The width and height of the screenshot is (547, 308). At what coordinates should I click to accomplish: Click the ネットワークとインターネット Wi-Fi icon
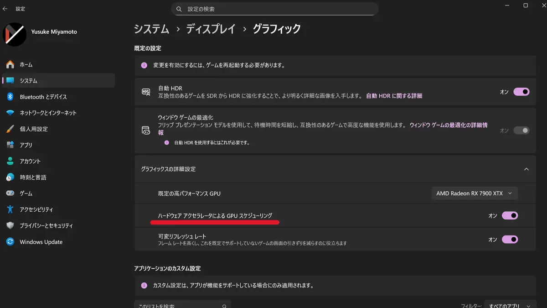(10, 113)
